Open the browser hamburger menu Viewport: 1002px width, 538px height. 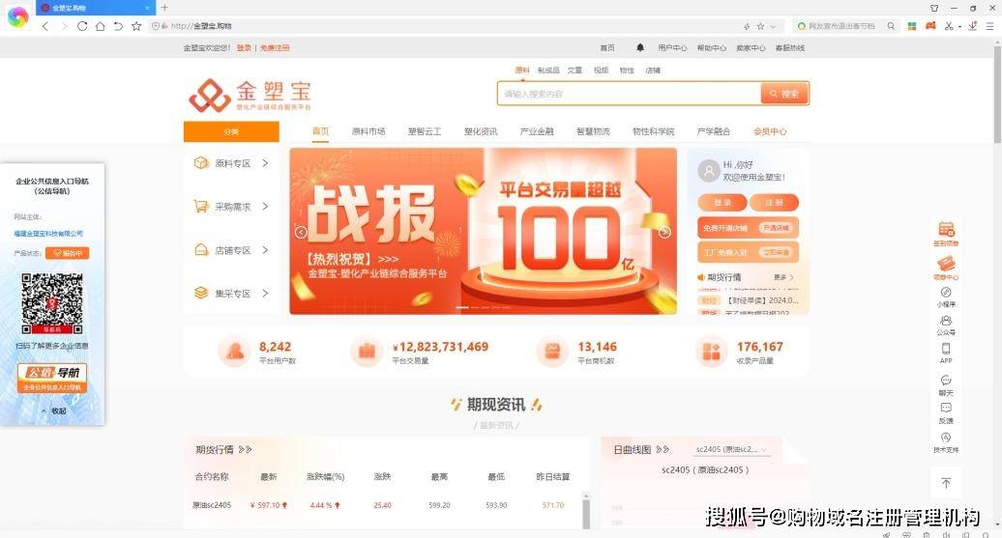(x=990, y=26)
